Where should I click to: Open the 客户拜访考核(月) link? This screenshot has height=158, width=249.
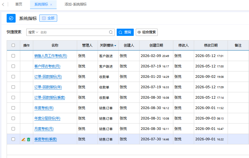[47, 66]
